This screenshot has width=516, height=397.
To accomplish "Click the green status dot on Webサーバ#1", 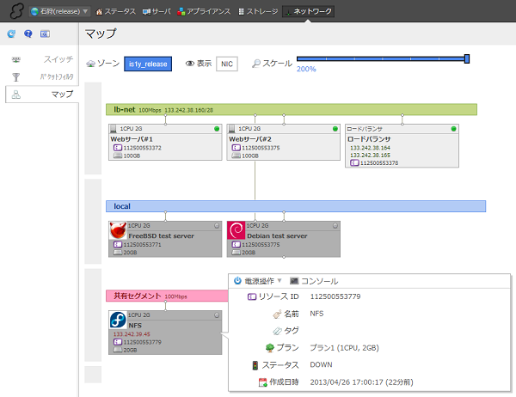I will point(217,129).
